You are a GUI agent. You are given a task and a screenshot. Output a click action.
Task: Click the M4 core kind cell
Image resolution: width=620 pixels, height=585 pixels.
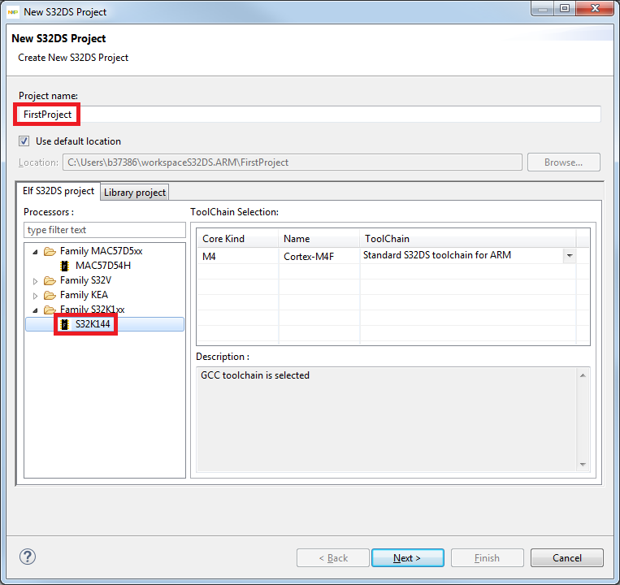(x=237, y=257)
